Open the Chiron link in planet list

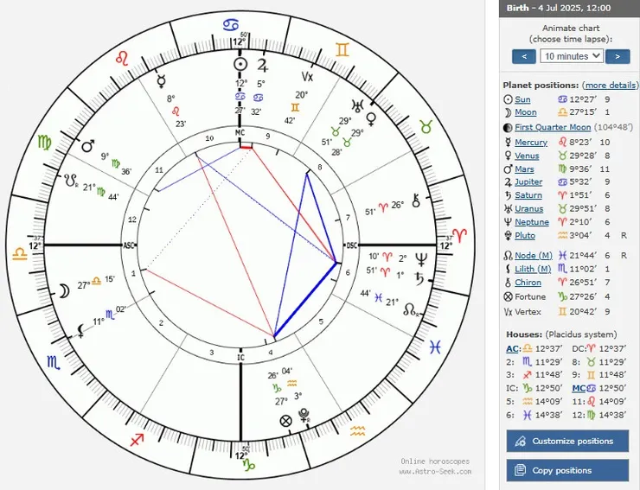[528, 283]
